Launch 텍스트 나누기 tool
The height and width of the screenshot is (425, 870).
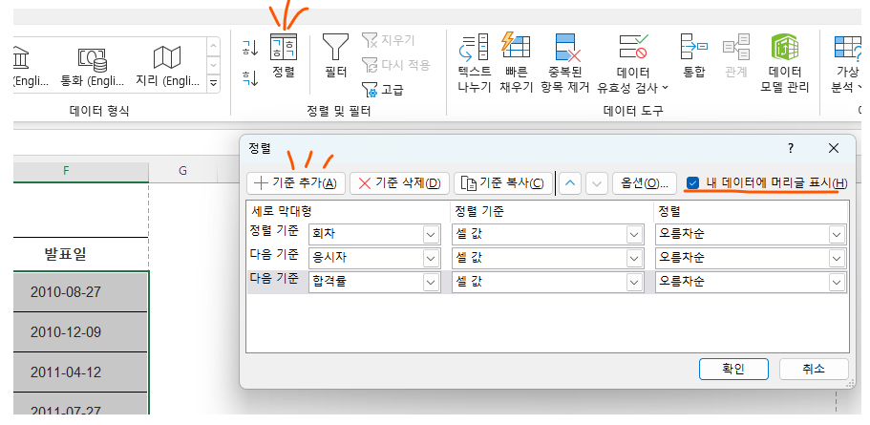pos(475,63)
